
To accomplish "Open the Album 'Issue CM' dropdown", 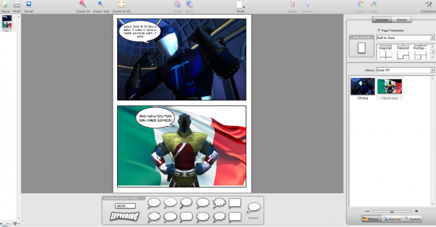I will click(405, 70).
